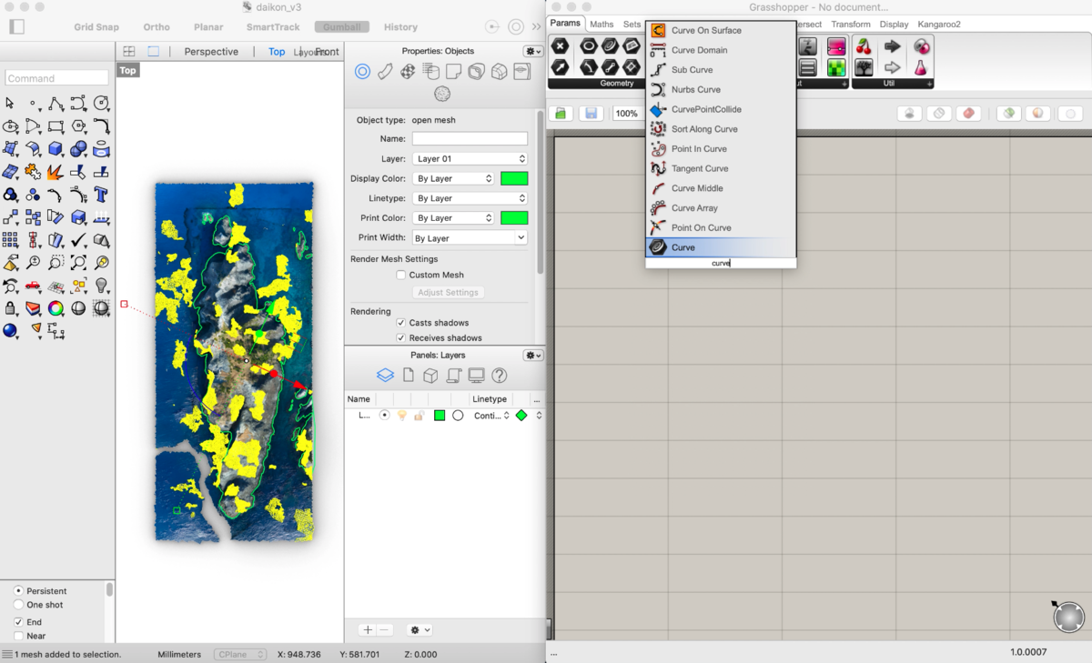Open the Linetype By Layer dropdown

tap(470, 198)
